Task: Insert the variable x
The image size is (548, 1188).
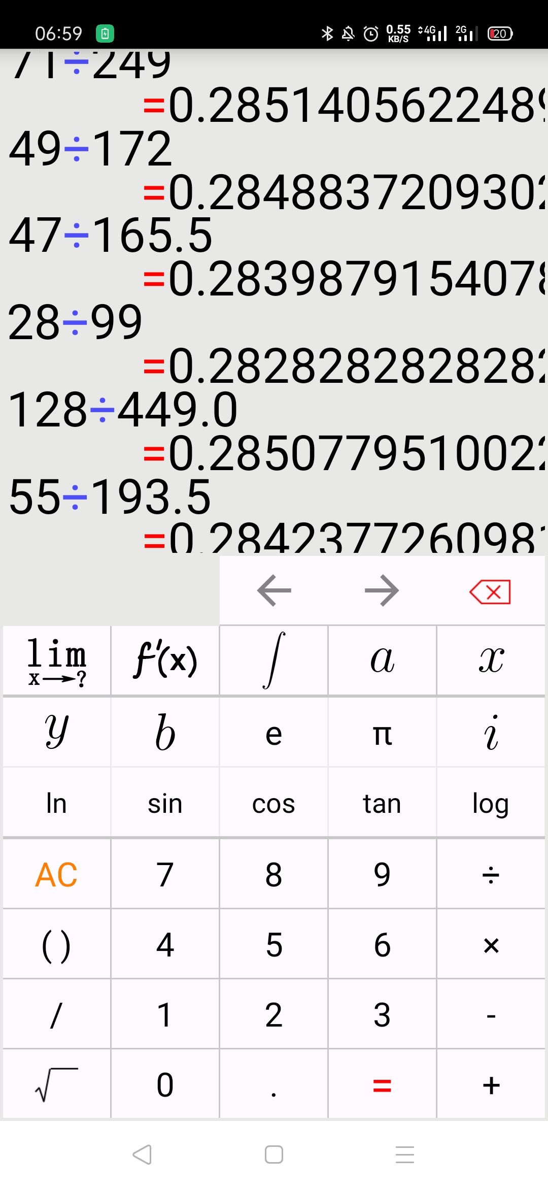Action: coord(491,661)
